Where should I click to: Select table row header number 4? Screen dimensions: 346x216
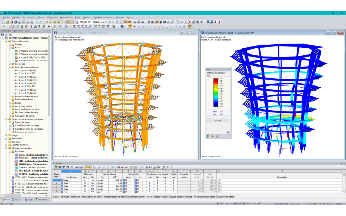(x=57, y=189)
